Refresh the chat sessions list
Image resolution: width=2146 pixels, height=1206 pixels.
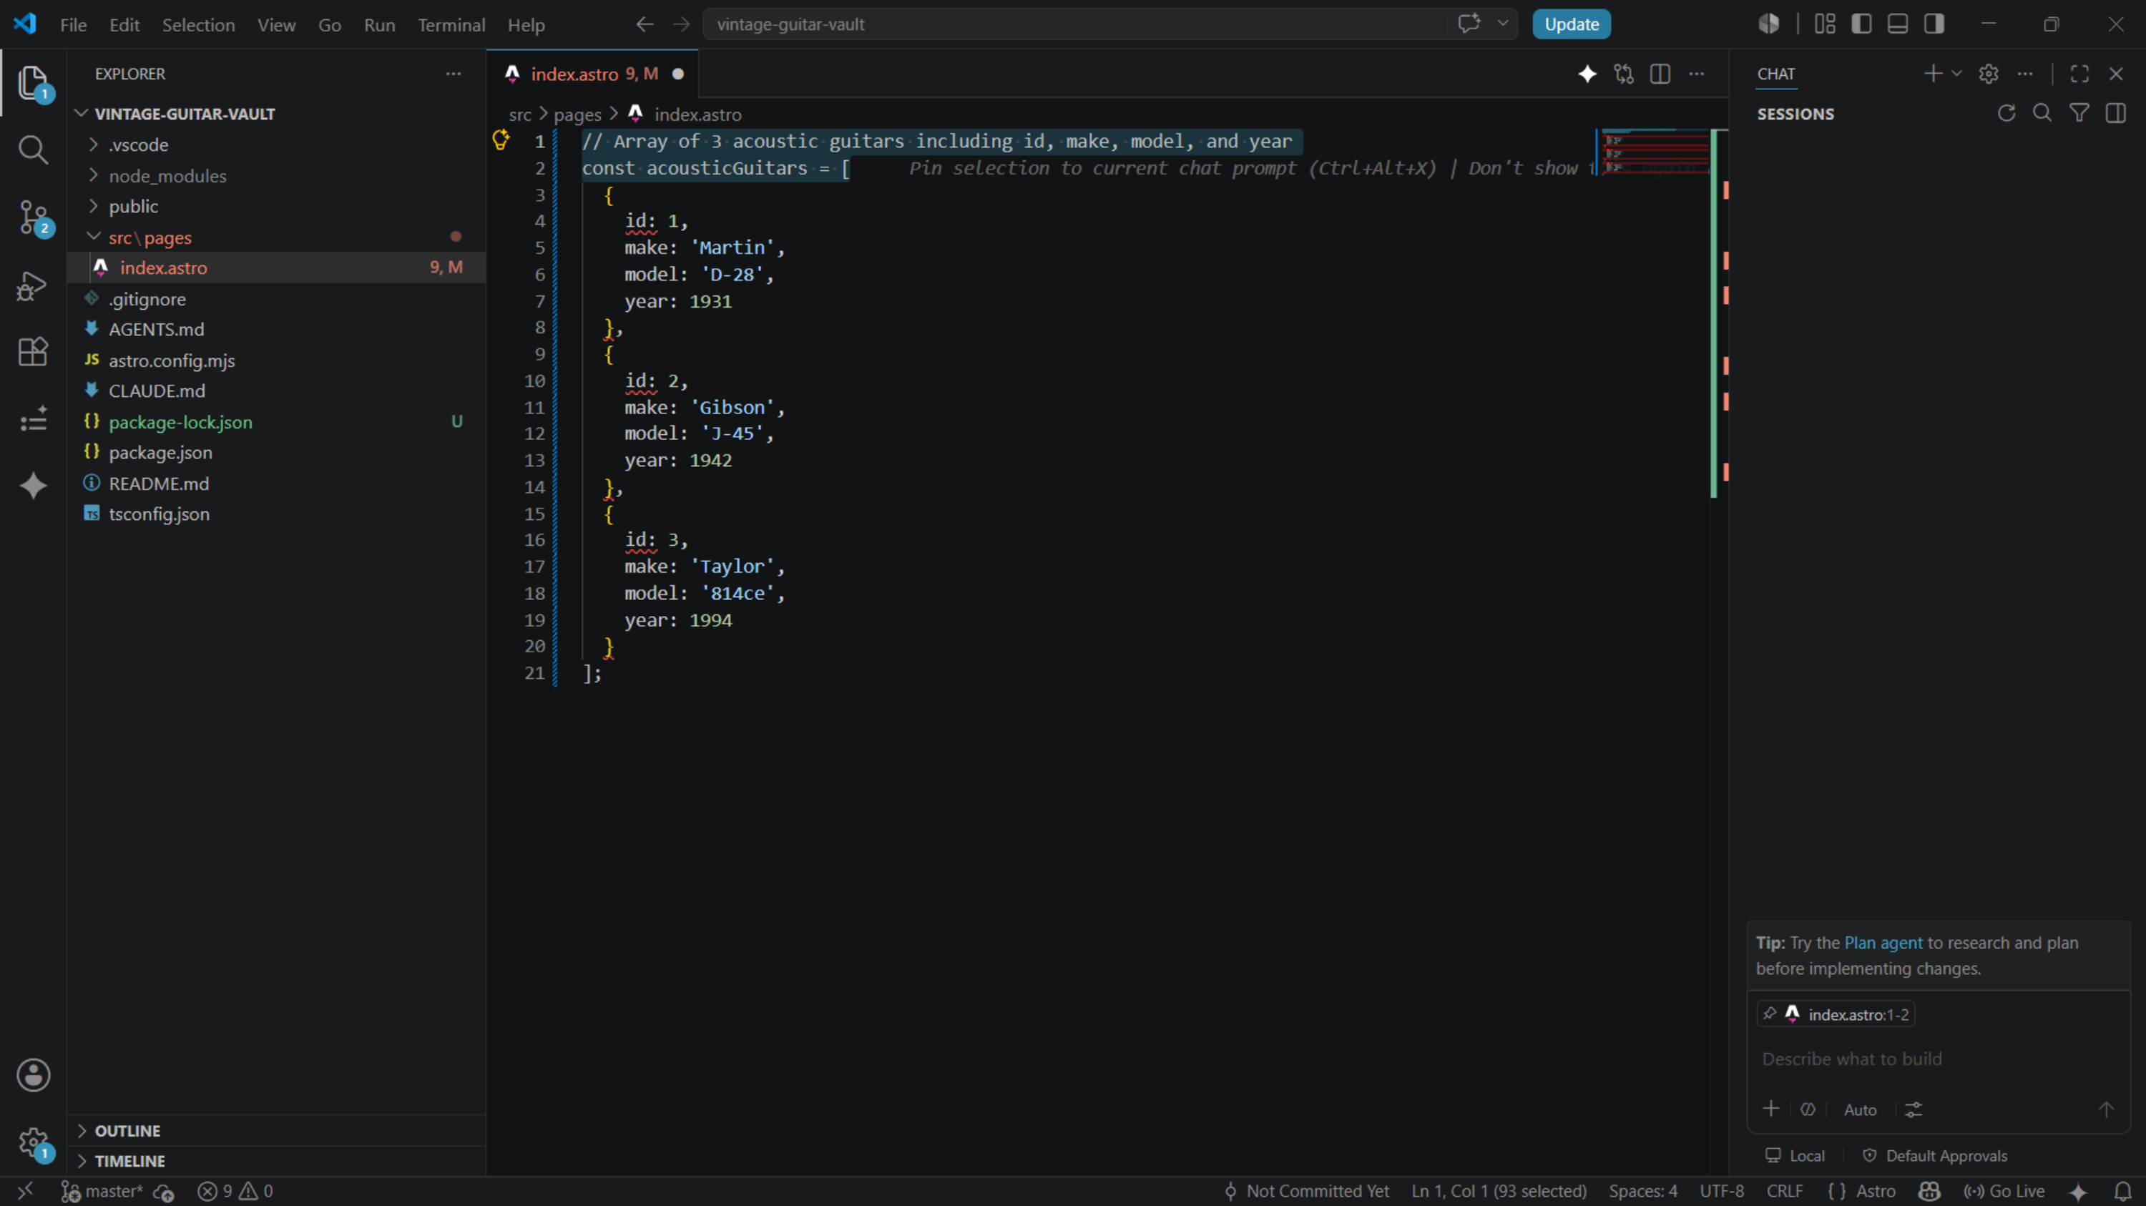[x=2006, y=113]
